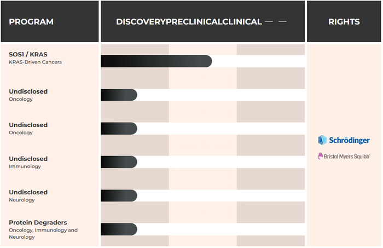This screenshot has height=248, width=383.
Task: Click the second Undisclosed Oncology progress bar
Action: [x=119, y=129]
